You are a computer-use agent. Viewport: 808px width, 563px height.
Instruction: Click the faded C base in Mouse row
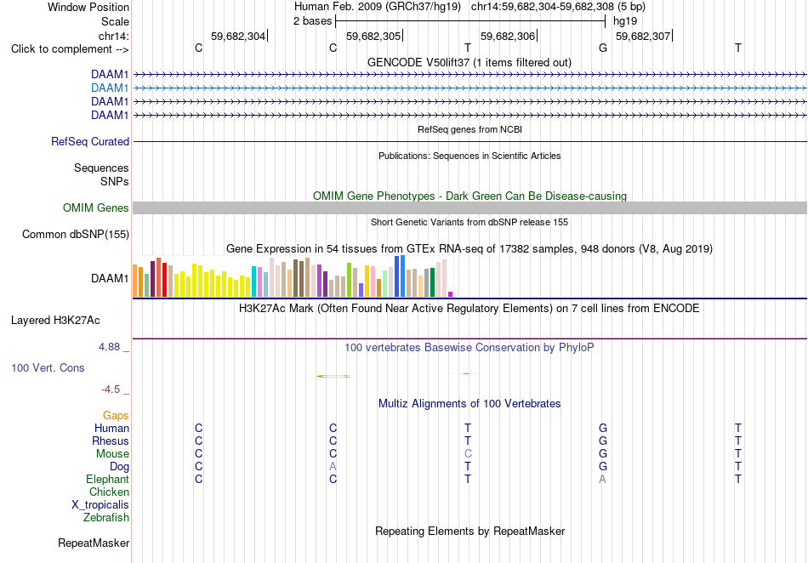point(468,454)
